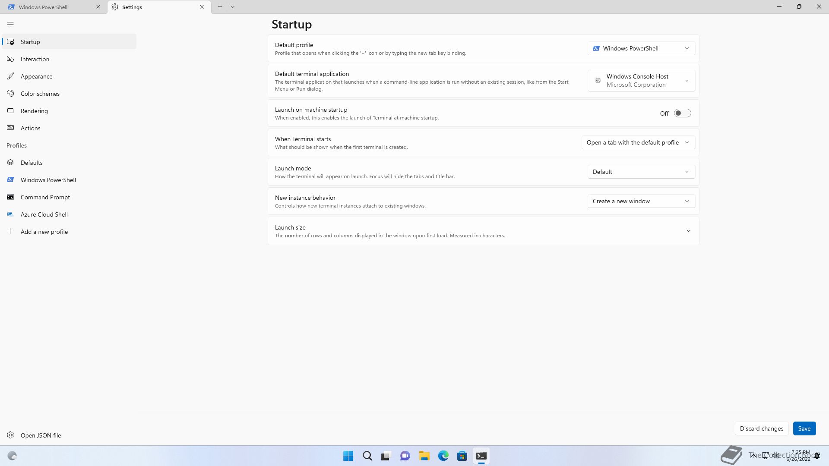Close the Windows PowerShell tab

98,7
